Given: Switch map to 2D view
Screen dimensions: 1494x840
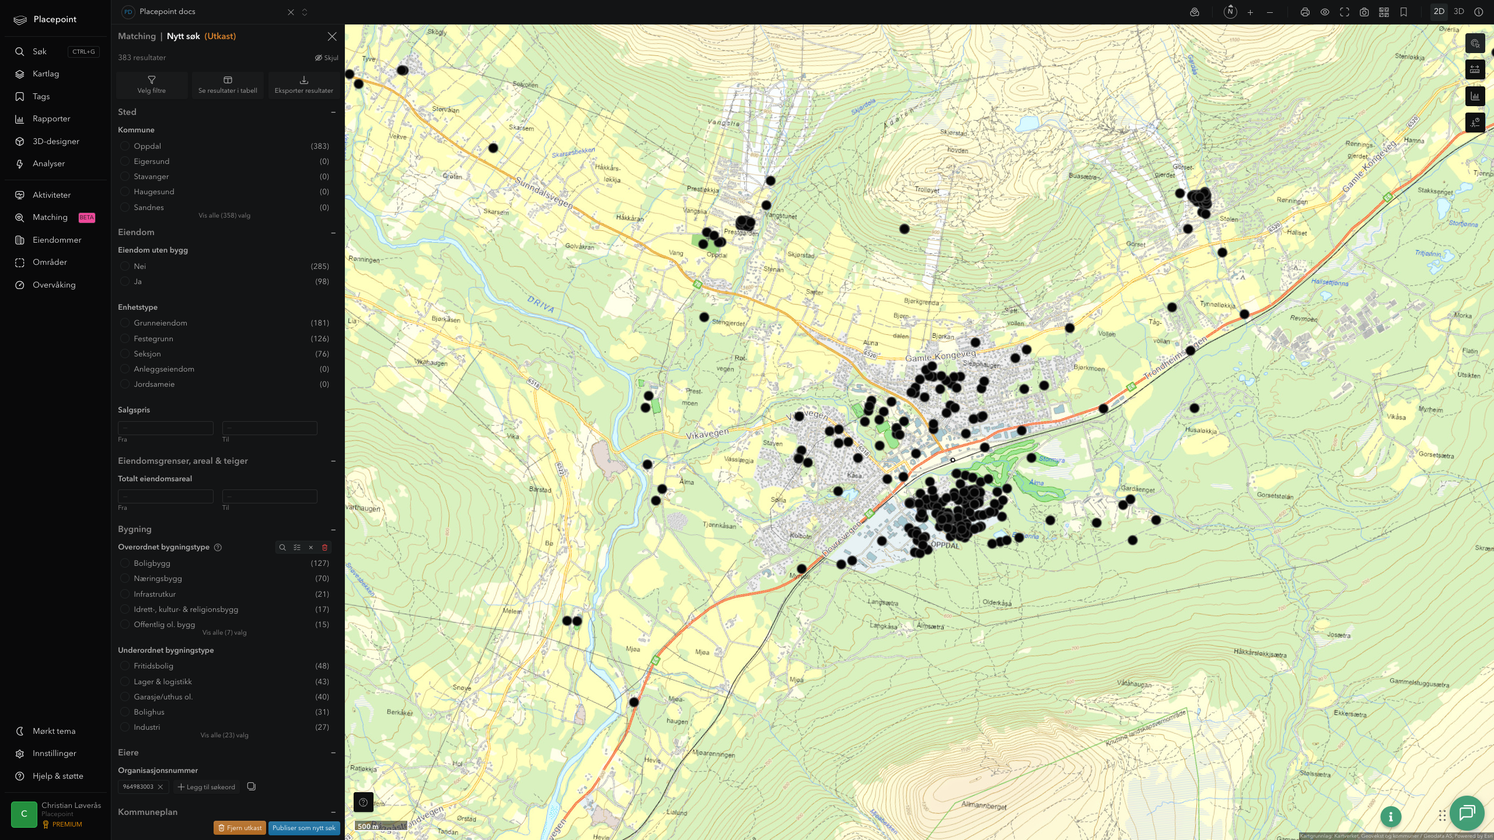Looking at the screenshot, I should (x=1439, y=12).
